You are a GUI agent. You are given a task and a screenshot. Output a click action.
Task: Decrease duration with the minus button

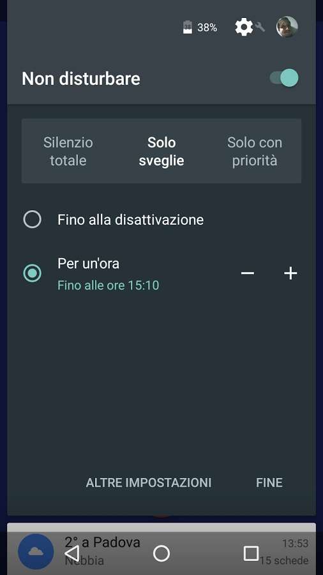pyautogui.click(x=248, y=273)
